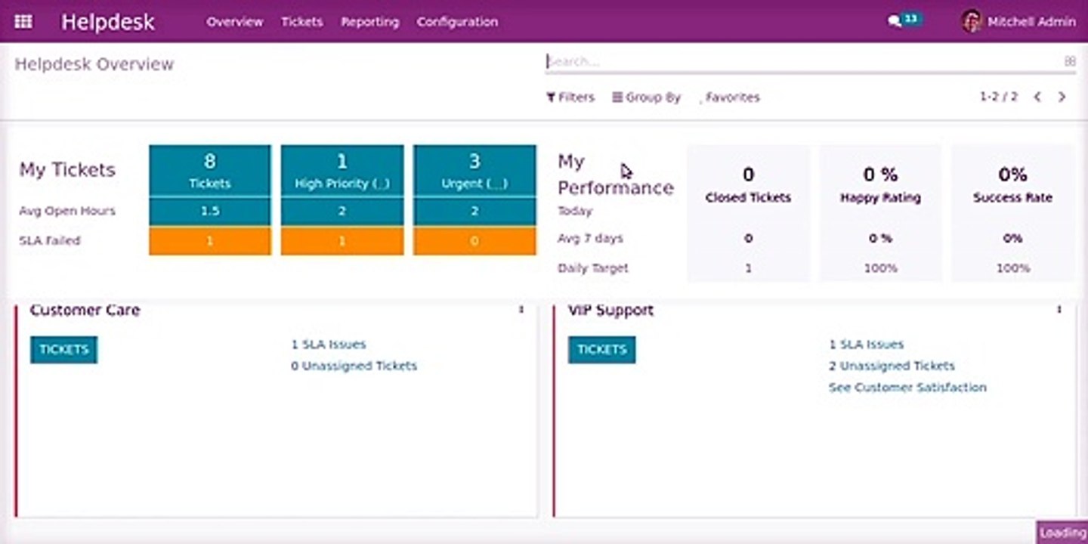The image size is (1088, 544).
Task: Go to previous page arrow
Action: (x=1037, y=97)
